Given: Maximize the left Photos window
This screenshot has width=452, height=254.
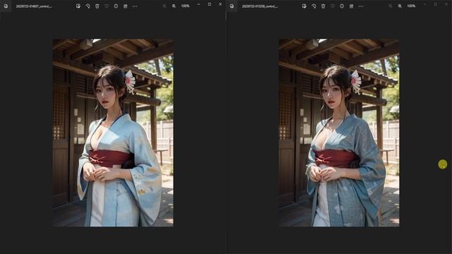Looking at the screenshot, I should [x=210, y=4].
